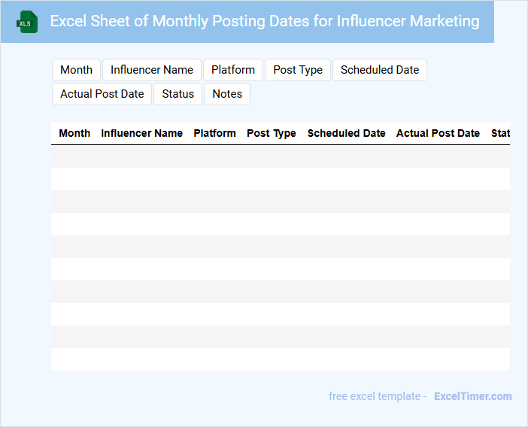Click the Platform tag button
528x427 pixels.
(233, 70)
